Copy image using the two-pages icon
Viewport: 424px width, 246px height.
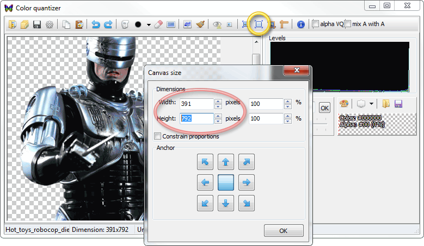[66, 24]
